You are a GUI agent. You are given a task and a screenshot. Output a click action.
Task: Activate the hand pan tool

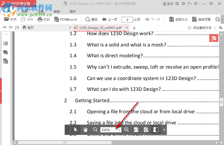tap(85, 130)
